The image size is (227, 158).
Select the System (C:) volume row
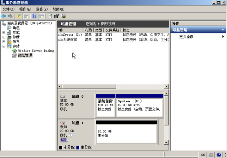[113, 35]
